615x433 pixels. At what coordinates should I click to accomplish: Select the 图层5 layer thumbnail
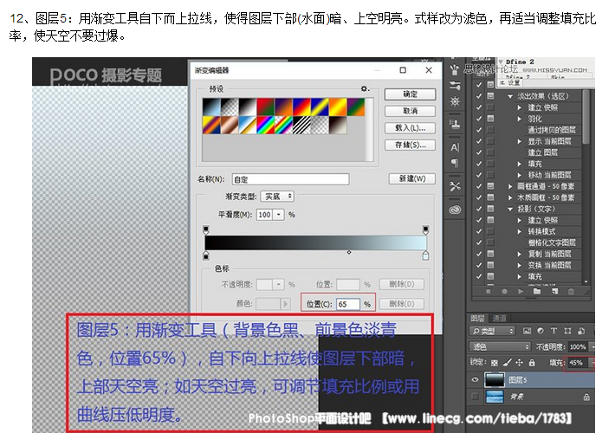coord(495,379)
